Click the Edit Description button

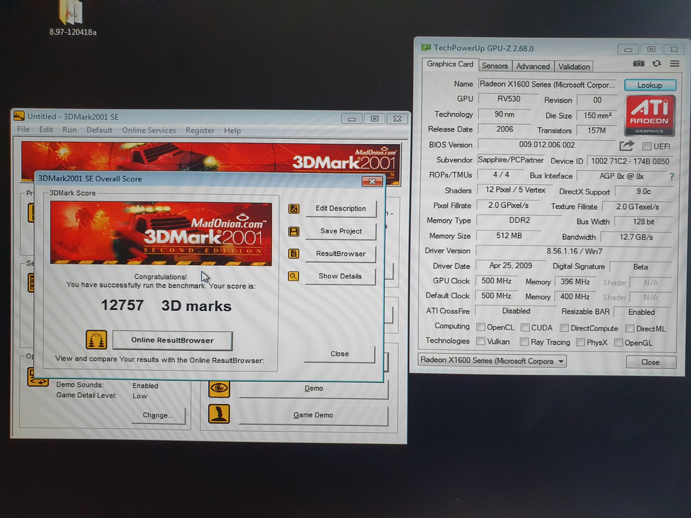(341, 209)
